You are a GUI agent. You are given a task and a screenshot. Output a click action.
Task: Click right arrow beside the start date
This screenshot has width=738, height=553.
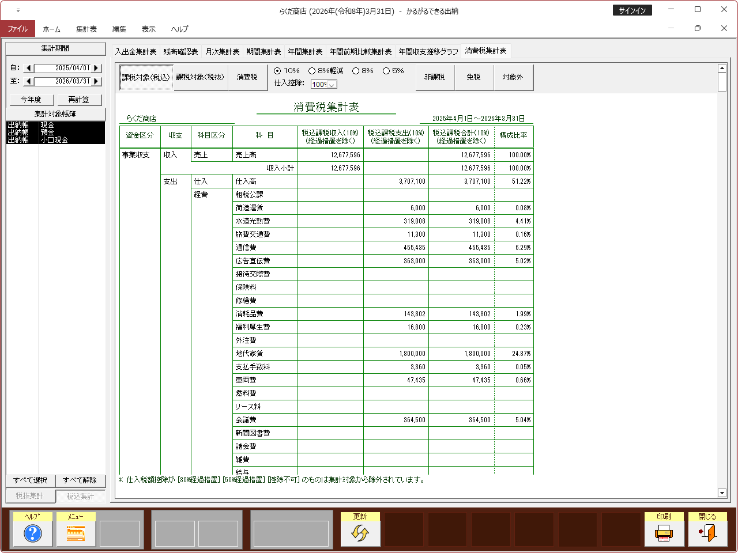pos(96,68)
